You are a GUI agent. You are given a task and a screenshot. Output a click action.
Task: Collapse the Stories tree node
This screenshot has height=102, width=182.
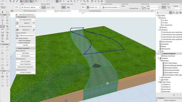[159, 18]
